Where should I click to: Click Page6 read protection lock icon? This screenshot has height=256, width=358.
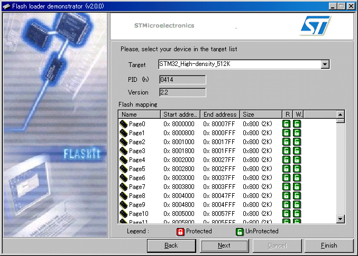pyautogui.click(x=286, y=177)
